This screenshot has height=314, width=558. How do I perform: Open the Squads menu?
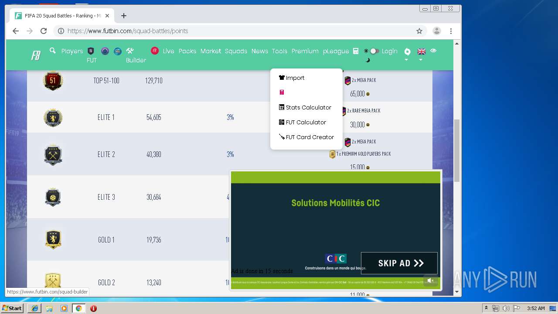236,51
